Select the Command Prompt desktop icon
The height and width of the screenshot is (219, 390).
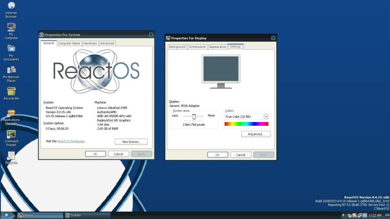(x=11, y=138)
